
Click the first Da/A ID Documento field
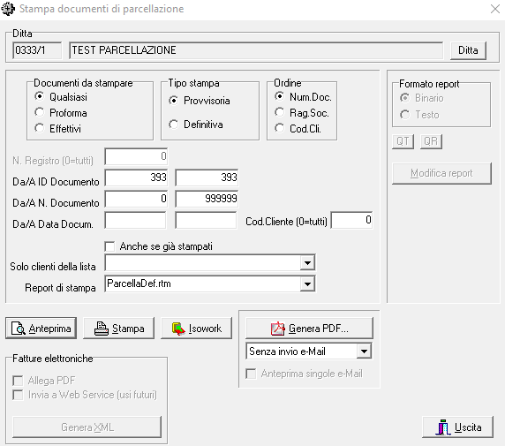pos(136,178)
